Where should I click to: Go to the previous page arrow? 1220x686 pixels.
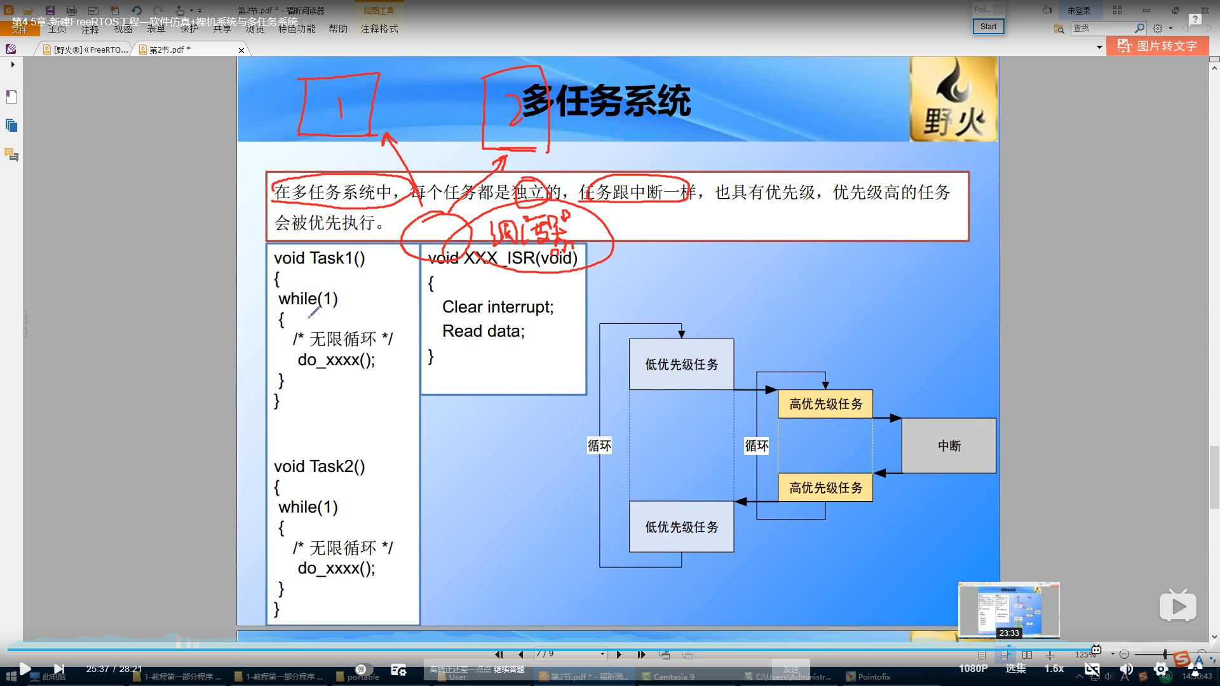click(x=521, y=654)
